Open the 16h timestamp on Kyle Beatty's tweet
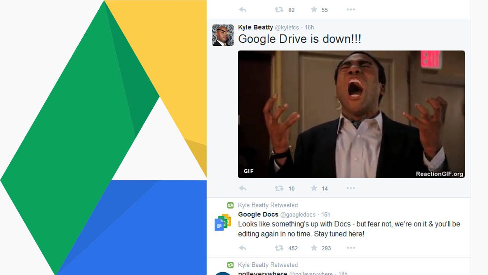 tap(309, 27)
